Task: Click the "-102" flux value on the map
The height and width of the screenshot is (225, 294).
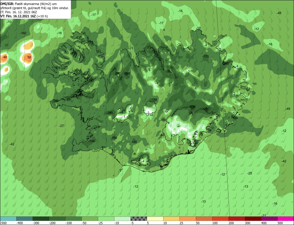Action: click(x=23, y=33)
